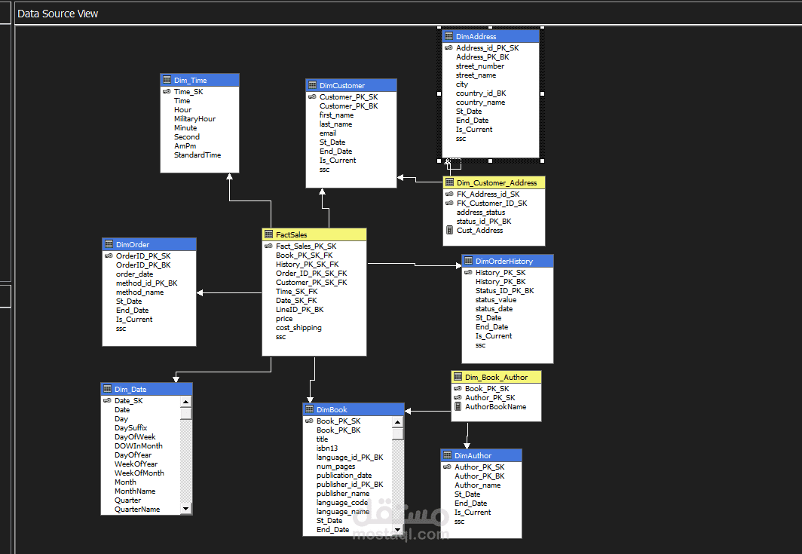Select Author_name column in DimAuthor
The width and height of the screenshot is (802, 554).
click(478, 485)
